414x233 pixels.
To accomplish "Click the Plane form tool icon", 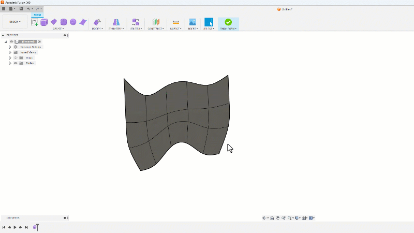I will 54,22.
